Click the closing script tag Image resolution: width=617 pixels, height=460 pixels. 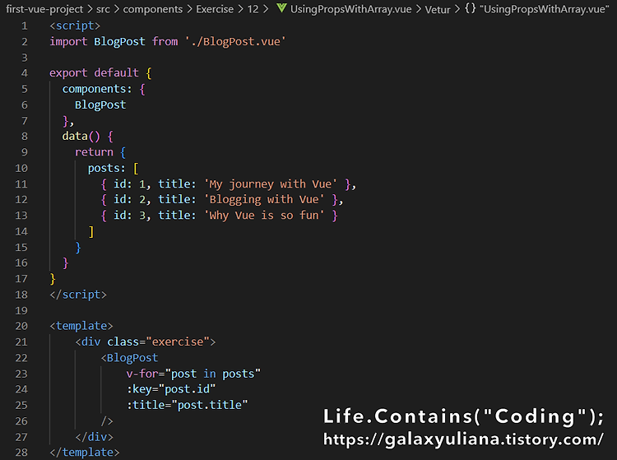(x=78, y=295)
